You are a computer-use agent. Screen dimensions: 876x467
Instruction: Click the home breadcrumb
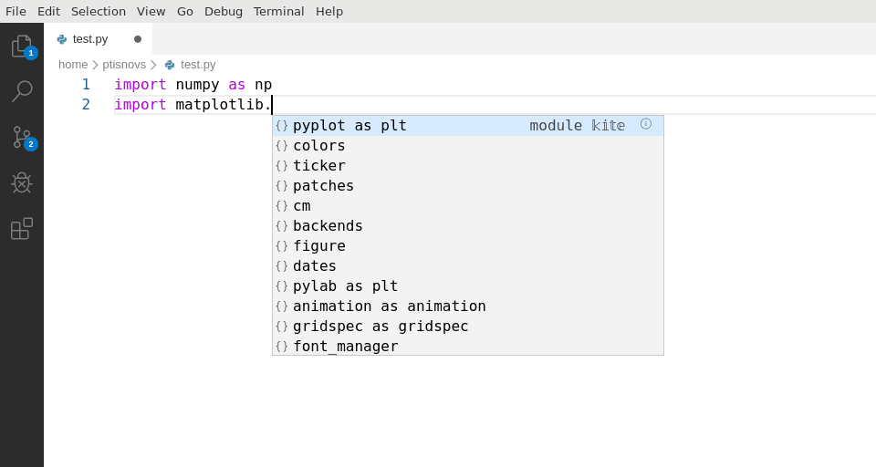73,65
